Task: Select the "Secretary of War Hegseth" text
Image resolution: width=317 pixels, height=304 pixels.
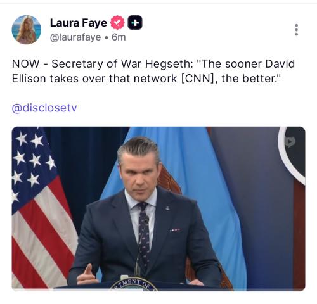Action: pyautogui.click(x=121, y=64)
